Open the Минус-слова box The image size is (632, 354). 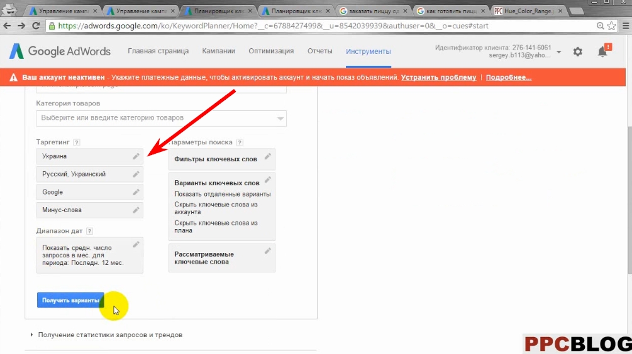pos(89,210)
